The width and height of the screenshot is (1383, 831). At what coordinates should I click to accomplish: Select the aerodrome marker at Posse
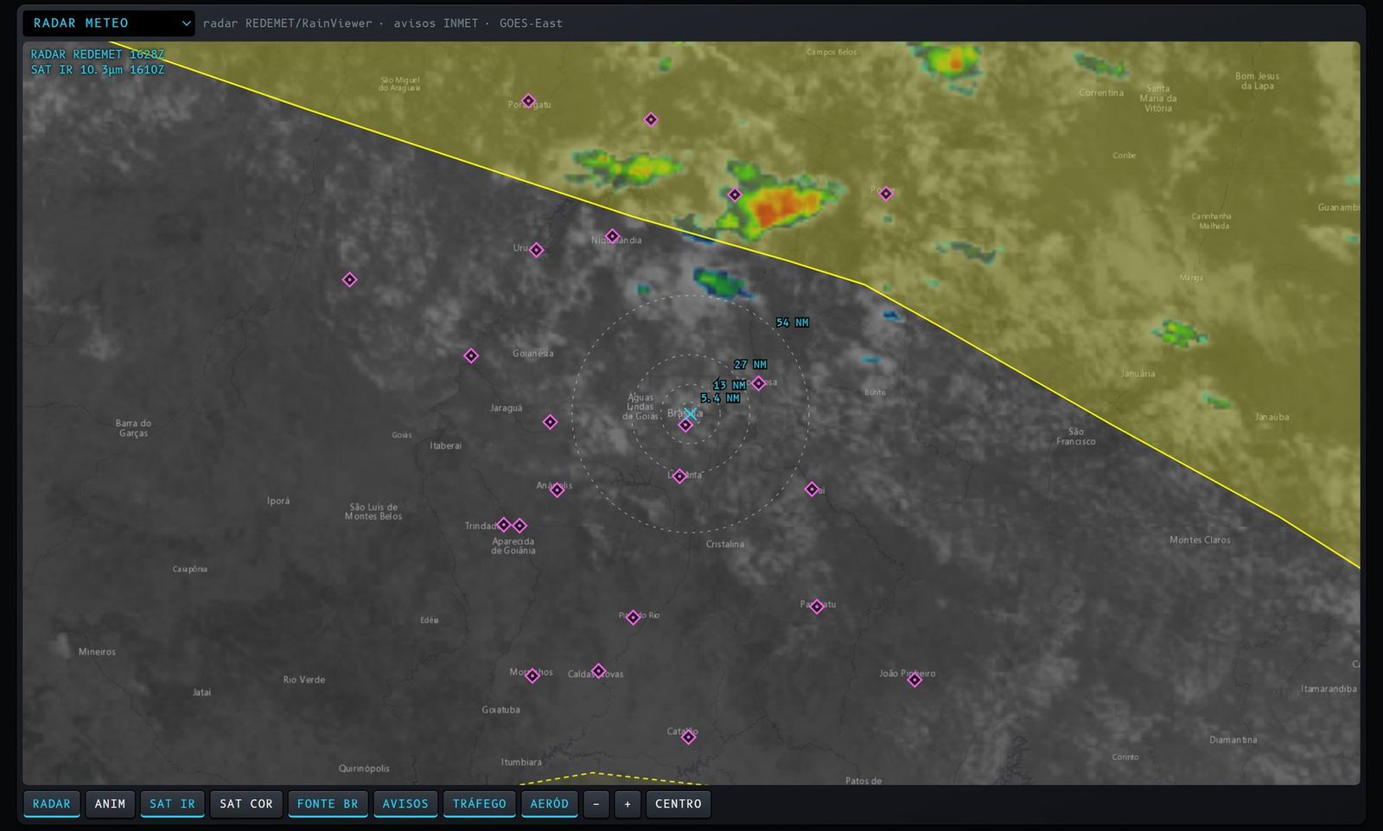click(885, 194)
